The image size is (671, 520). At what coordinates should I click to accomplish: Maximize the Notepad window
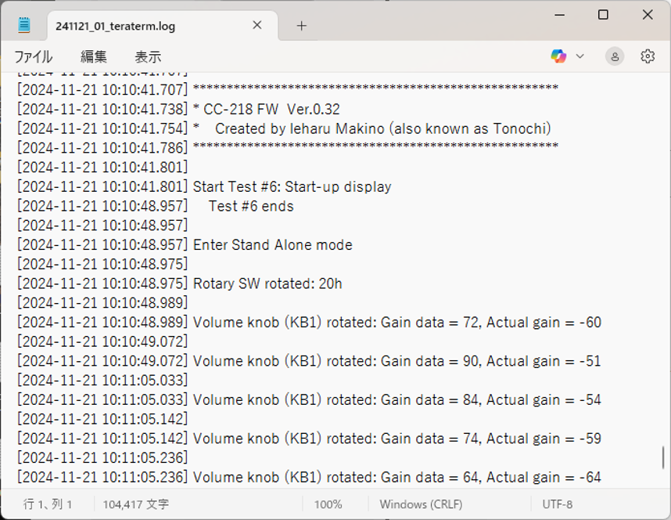[603, 15]
